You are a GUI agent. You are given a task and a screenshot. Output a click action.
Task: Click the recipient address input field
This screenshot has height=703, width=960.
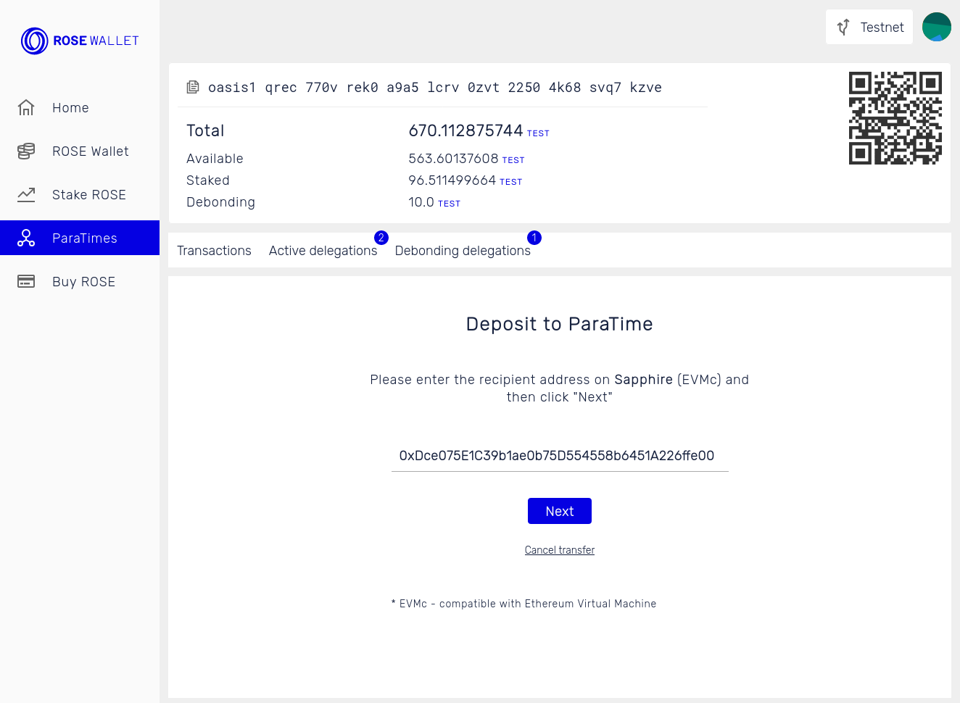(x=559, y=456)
